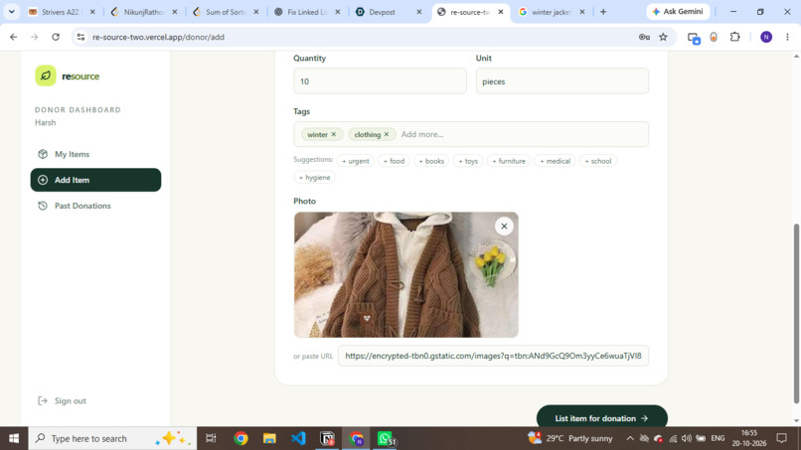Click the Windows taskbar search box

click(x=112, y=438)
